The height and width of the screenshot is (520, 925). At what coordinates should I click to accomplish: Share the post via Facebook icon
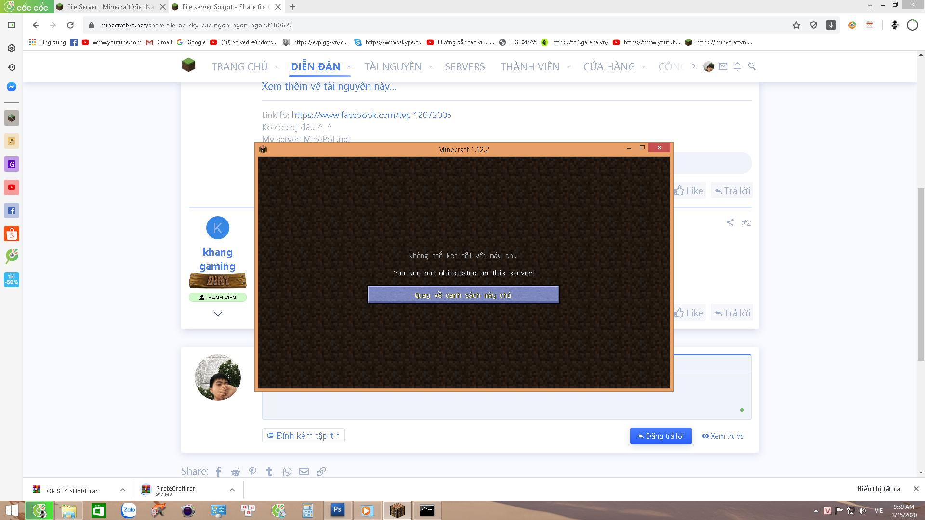pyautogui.click(x=218, y=471)
